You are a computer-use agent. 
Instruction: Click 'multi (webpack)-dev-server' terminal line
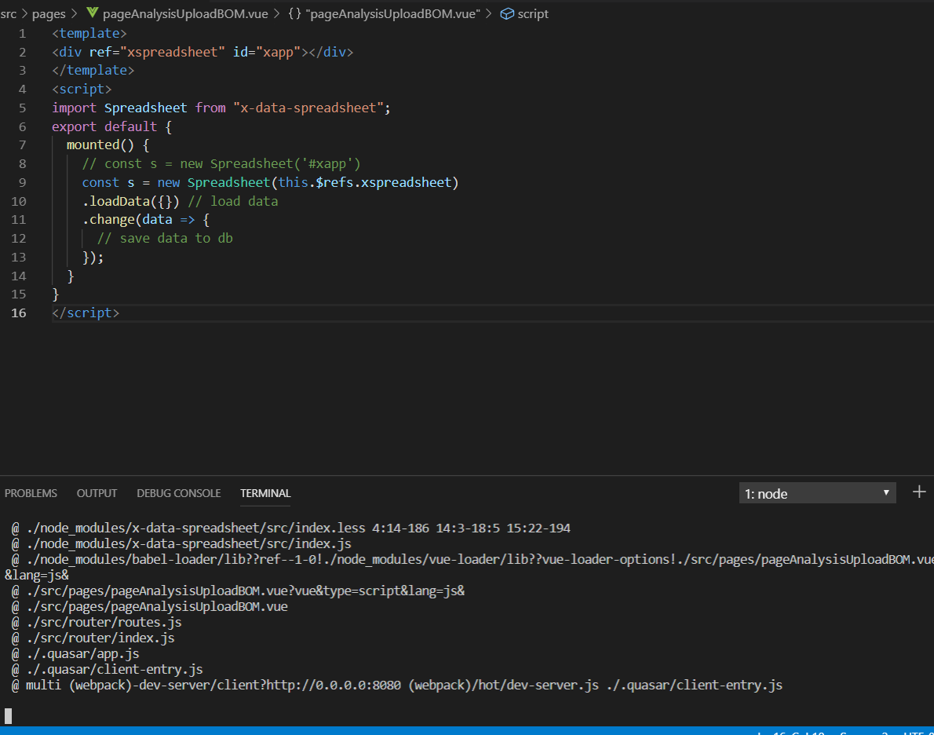tap(396, 685)
